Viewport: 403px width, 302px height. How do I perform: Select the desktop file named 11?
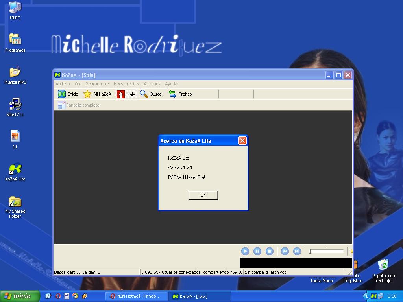[15, 140]
